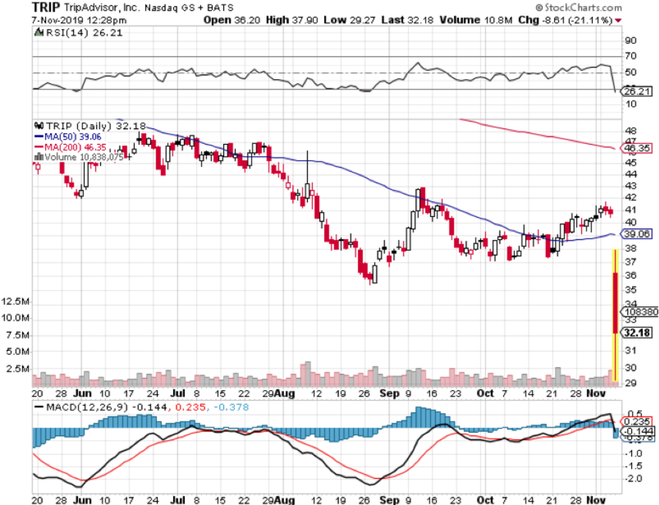The height and width of the screenshot is (505, 659).
Task: Click the 43 label on the price axis
Action: [x=631, y=185]
